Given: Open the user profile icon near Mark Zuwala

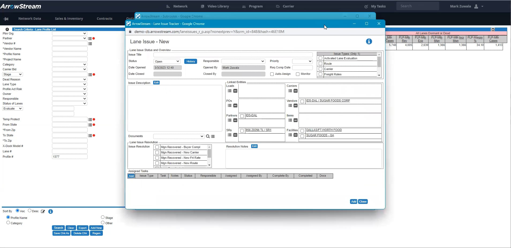Looking at the screenshot, I should (x=476, y=6).
